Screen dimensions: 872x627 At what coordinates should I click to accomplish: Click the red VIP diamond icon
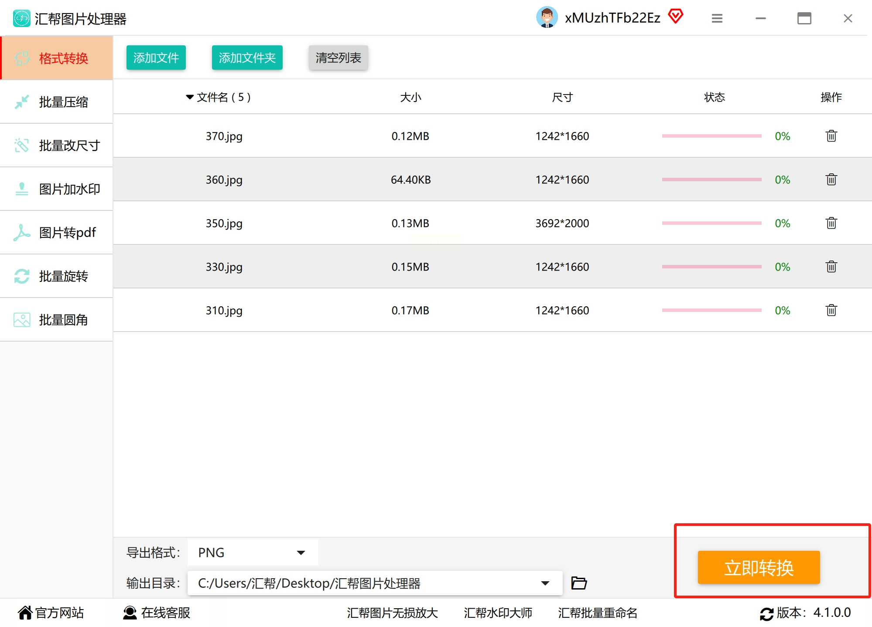click(675, 17)
